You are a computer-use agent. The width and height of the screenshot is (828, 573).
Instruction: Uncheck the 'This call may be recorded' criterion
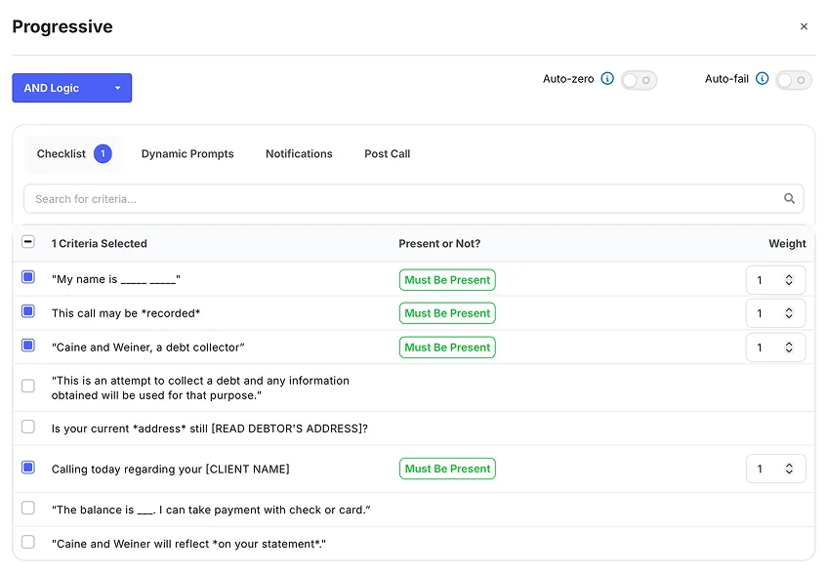pos(28,312)
